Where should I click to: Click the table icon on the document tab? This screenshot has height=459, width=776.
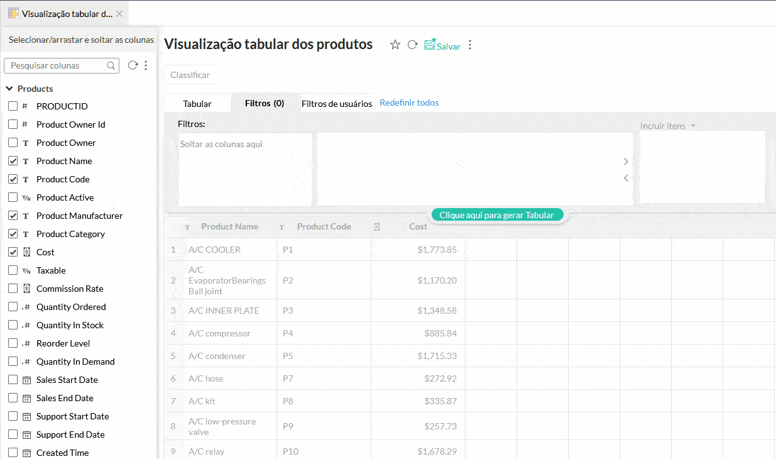(x=13, y=13)
